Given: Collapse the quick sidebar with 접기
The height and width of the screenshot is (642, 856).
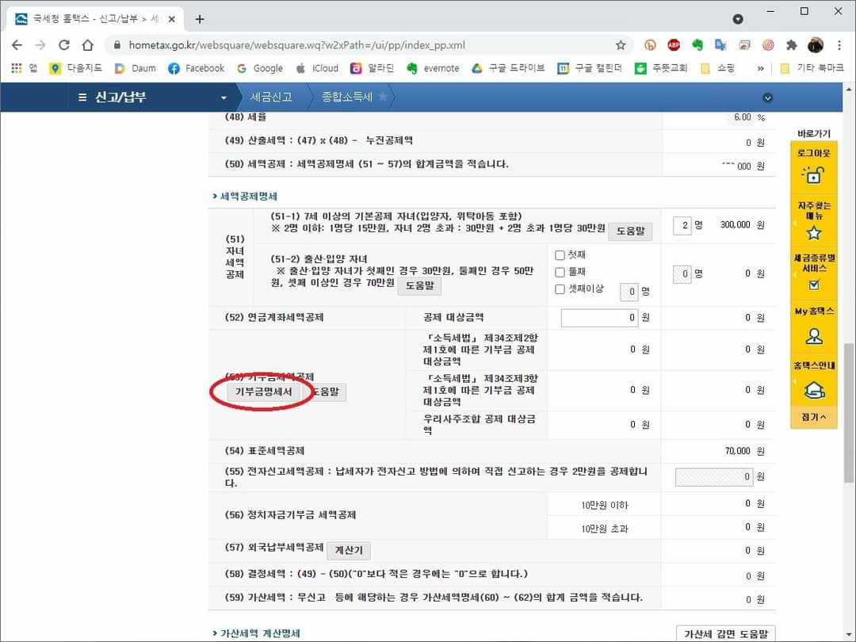Looking at the screenshot, I should [x=813, y=417].
